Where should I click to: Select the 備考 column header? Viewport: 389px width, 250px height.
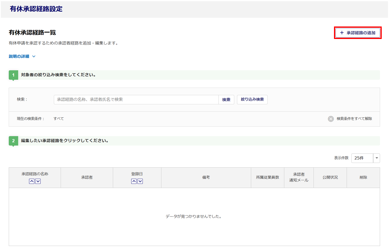point(206,177)
